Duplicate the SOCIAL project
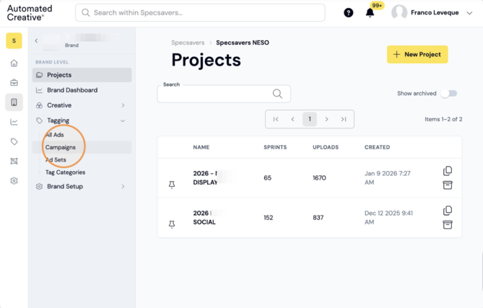The image size is (483, 308). (448, 211)
